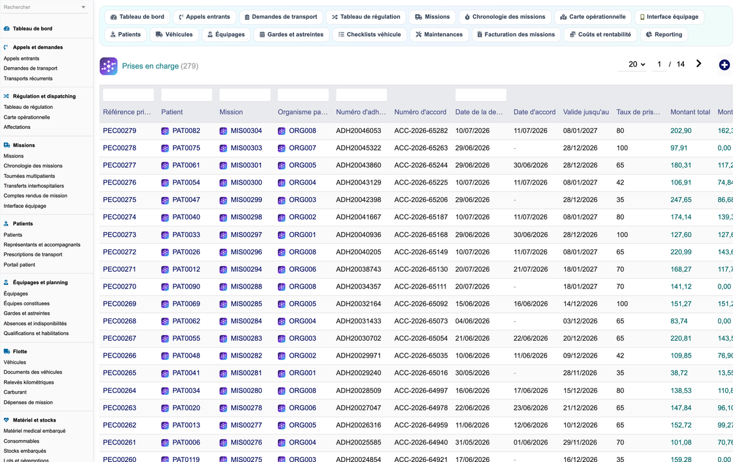Click the MIS00304 mission record icon
Screen dimensions: 746x462
[x=223, y=131]
